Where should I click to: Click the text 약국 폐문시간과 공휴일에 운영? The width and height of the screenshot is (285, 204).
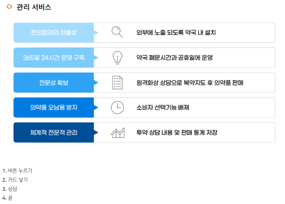174,57
